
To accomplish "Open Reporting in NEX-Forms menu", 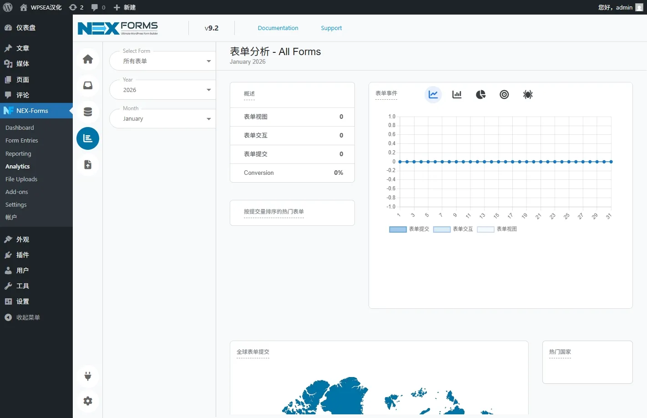I will 18,154.
